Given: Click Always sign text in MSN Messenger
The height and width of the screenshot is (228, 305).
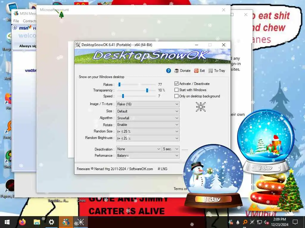Looking at the screenshot, I should click(28, 46).
